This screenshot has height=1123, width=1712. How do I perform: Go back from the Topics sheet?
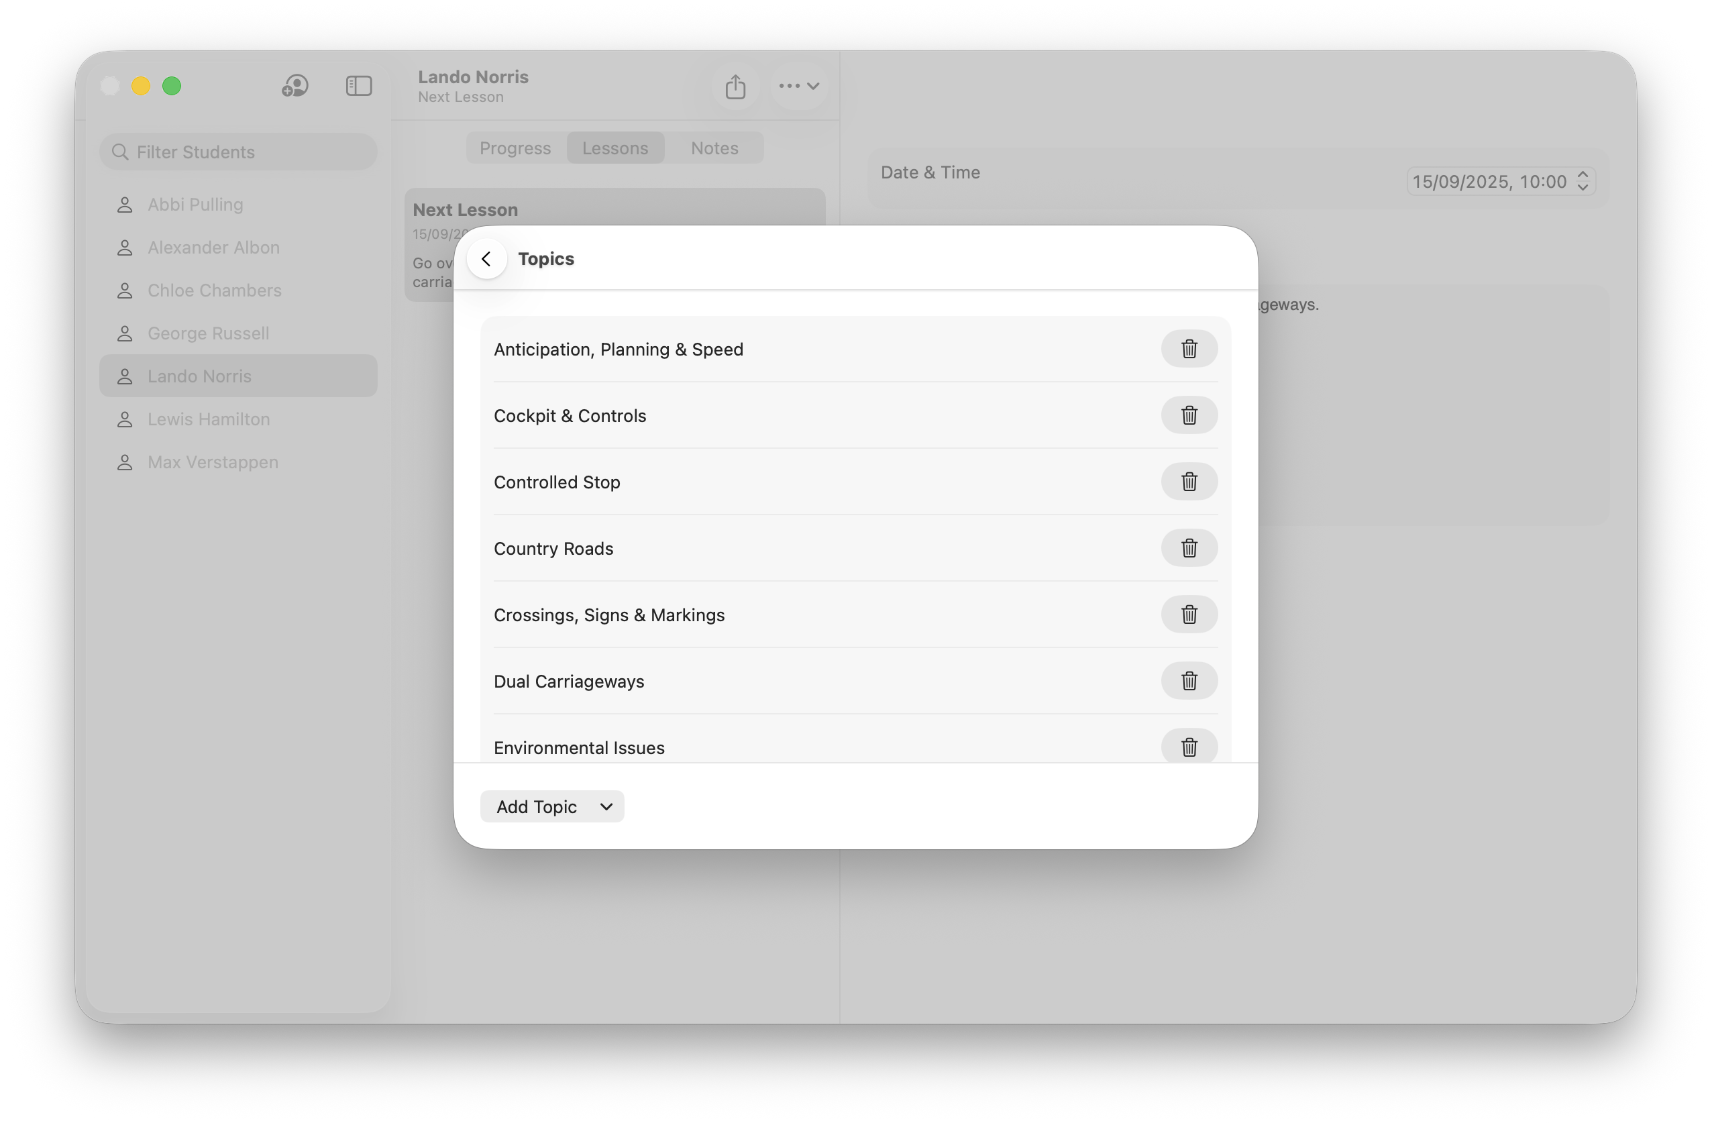pyautogui.click(x=487, y=259)
